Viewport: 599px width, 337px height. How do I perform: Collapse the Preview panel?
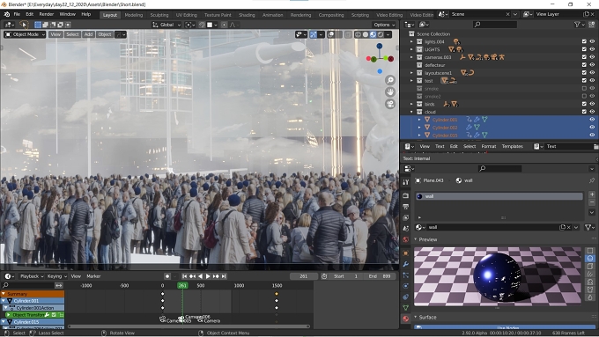point(416,239)
